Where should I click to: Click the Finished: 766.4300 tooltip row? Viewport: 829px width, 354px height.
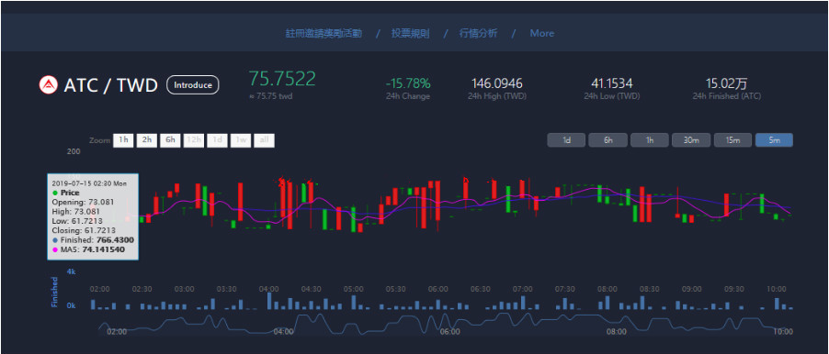point(93,240)
